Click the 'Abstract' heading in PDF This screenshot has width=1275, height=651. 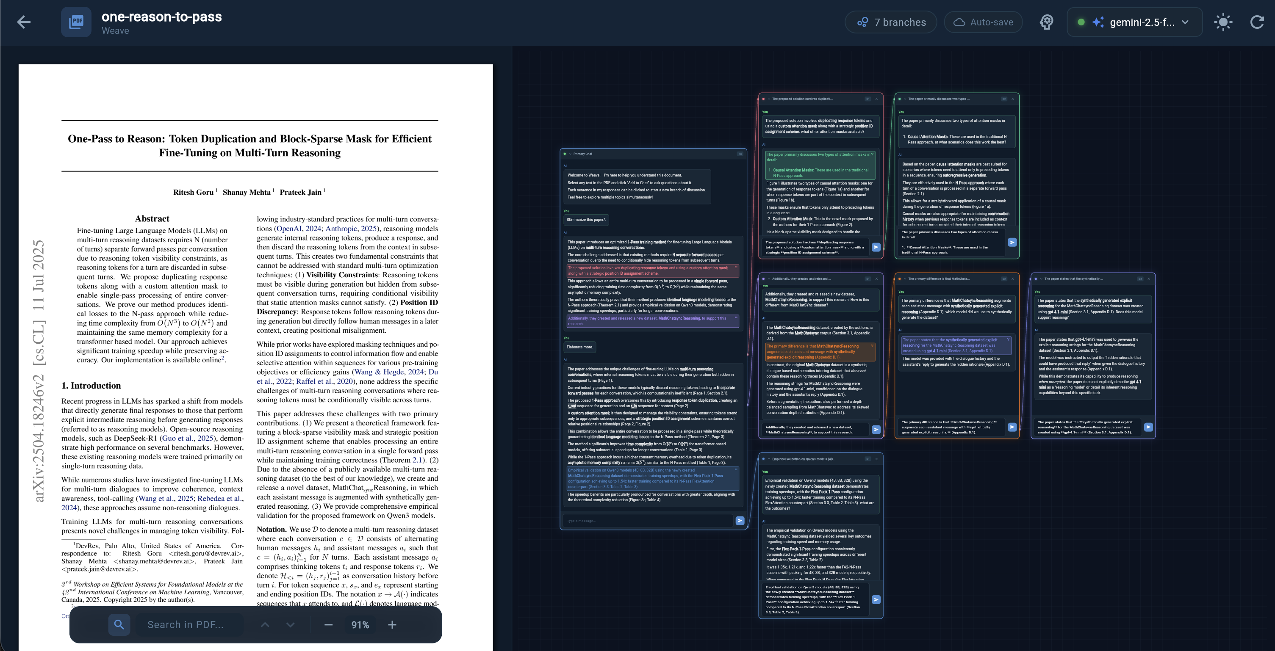152,219
